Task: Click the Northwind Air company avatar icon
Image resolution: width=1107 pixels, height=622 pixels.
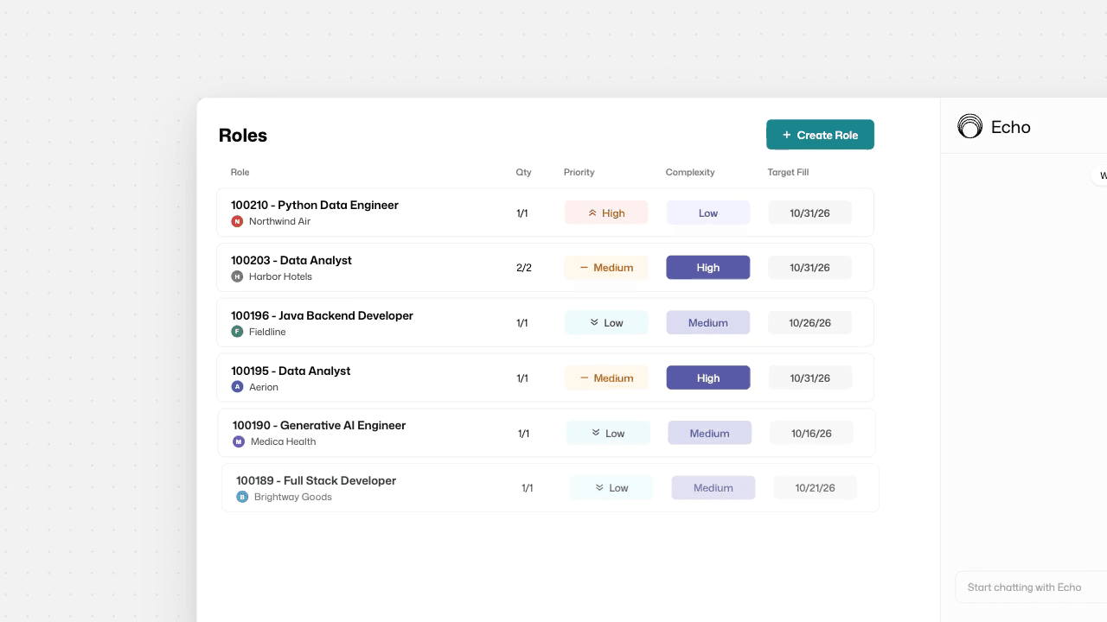Action: (237, 221)
